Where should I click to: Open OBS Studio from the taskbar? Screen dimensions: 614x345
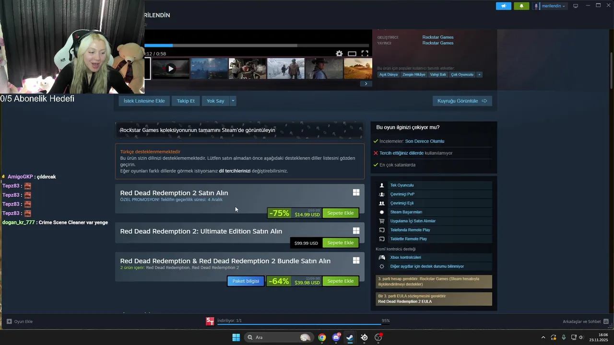pyautogui.click(x=378, y=337)
